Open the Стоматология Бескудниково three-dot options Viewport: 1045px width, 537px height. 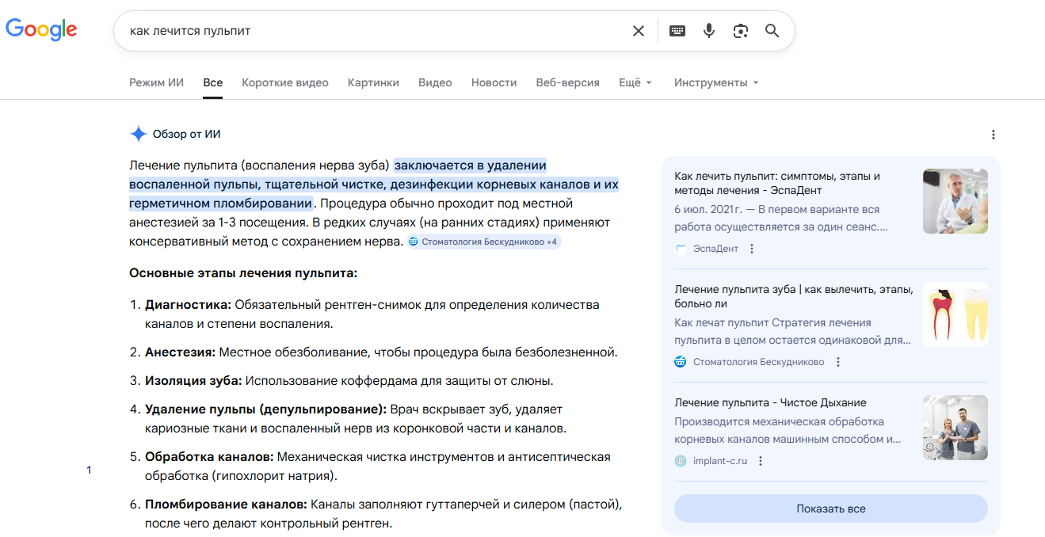837,361
